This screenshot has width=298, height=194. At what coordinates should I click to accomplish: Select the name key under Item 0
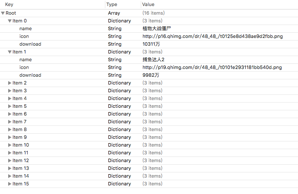pos(25,28)
